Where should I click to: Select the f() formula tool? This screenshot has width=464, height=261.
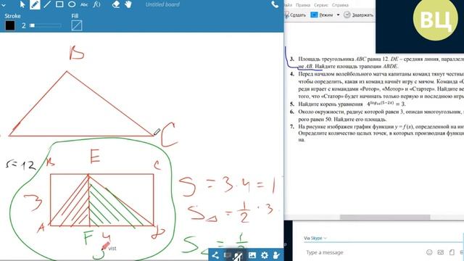96,4
